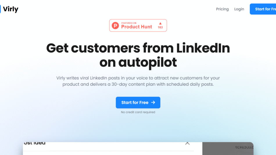Click the 'on autopilot' headline line
276x155 pixels.
point(138,62)
